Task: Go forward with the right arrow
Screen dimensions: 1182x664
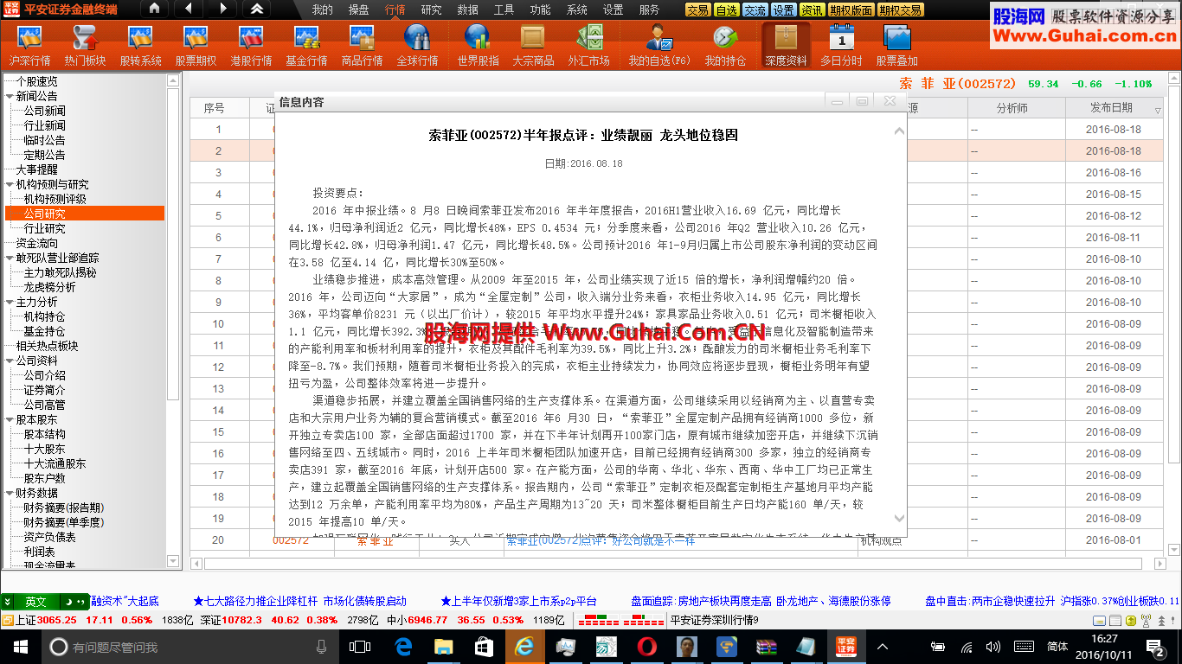Action: click(x=222, y=10)
